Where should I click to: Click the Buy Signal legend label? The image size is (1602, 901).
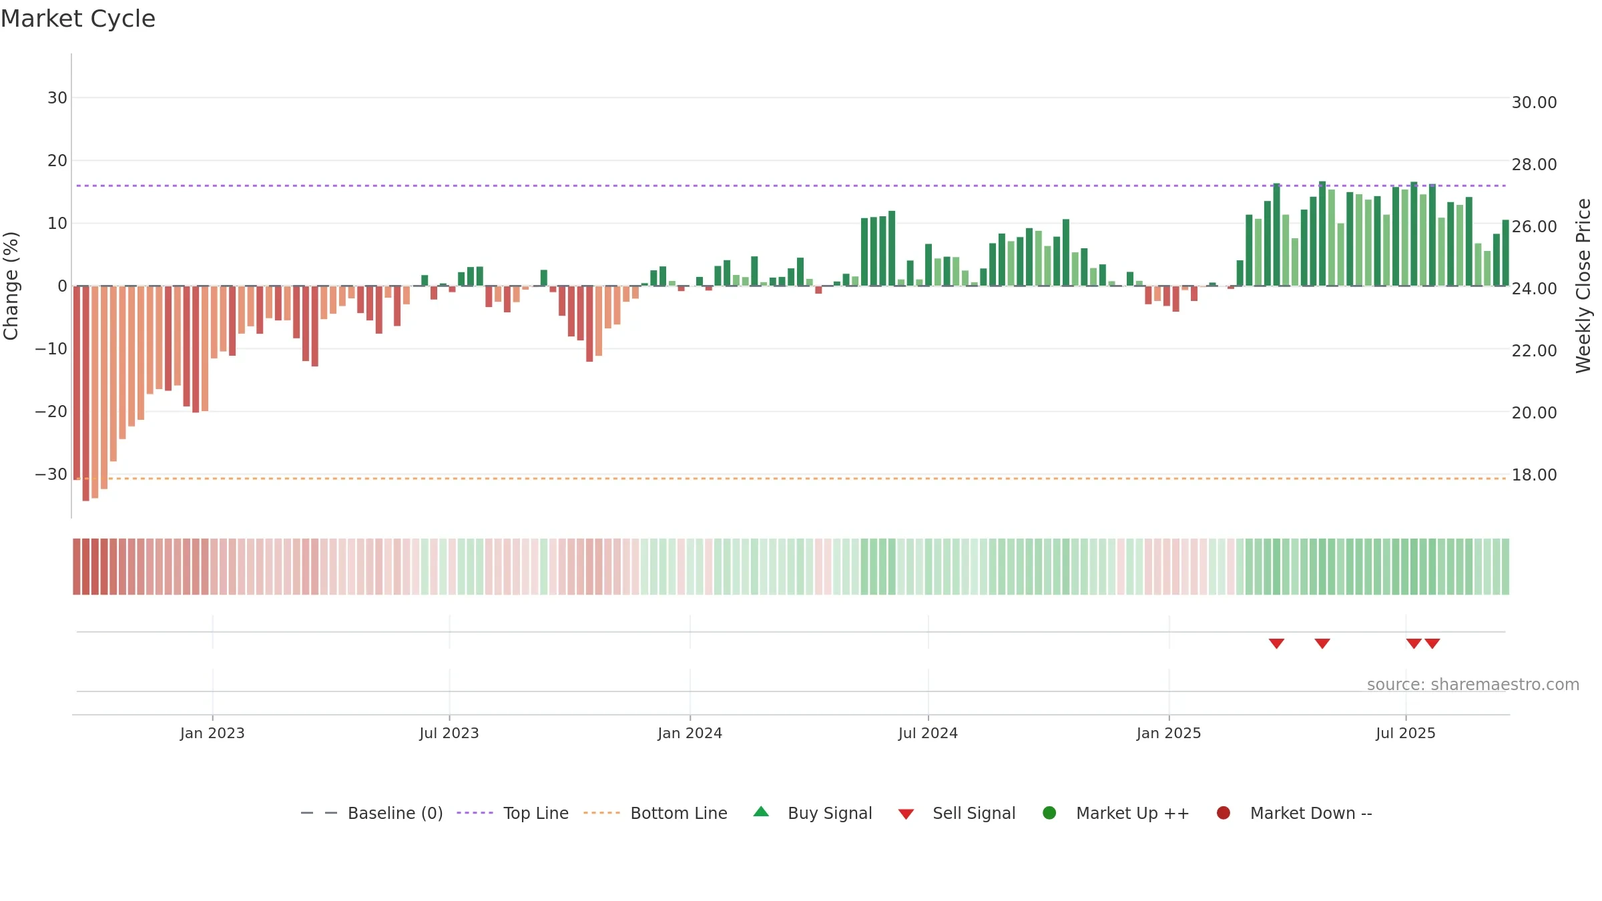830,813
